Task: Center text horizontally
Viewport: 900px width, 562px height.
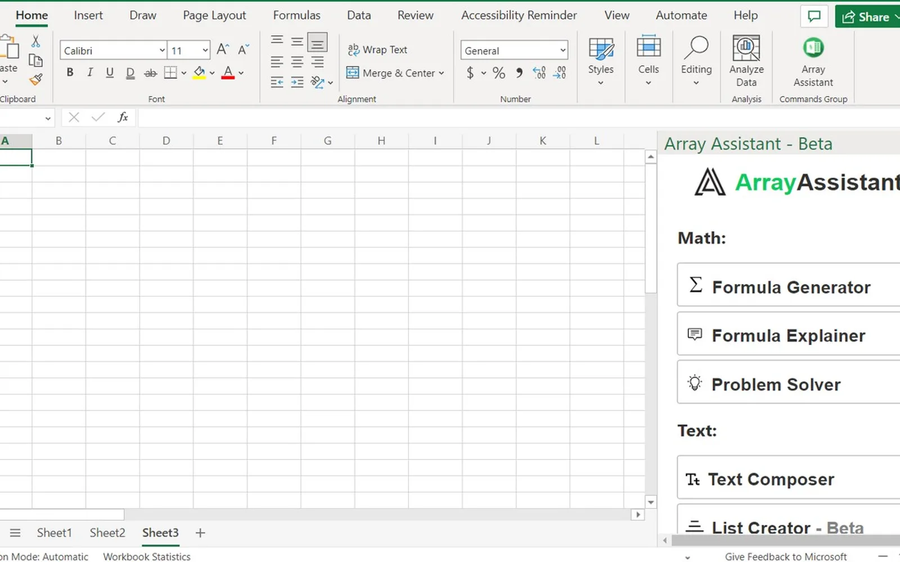Action: pos(297,61)
